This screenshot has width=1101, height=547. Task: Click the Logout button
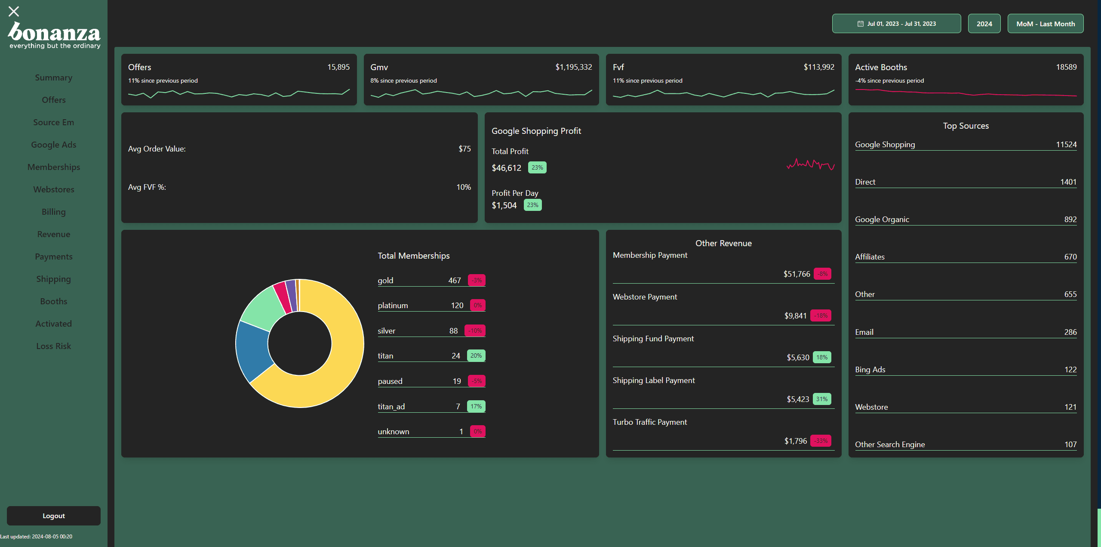pos(54,516)
